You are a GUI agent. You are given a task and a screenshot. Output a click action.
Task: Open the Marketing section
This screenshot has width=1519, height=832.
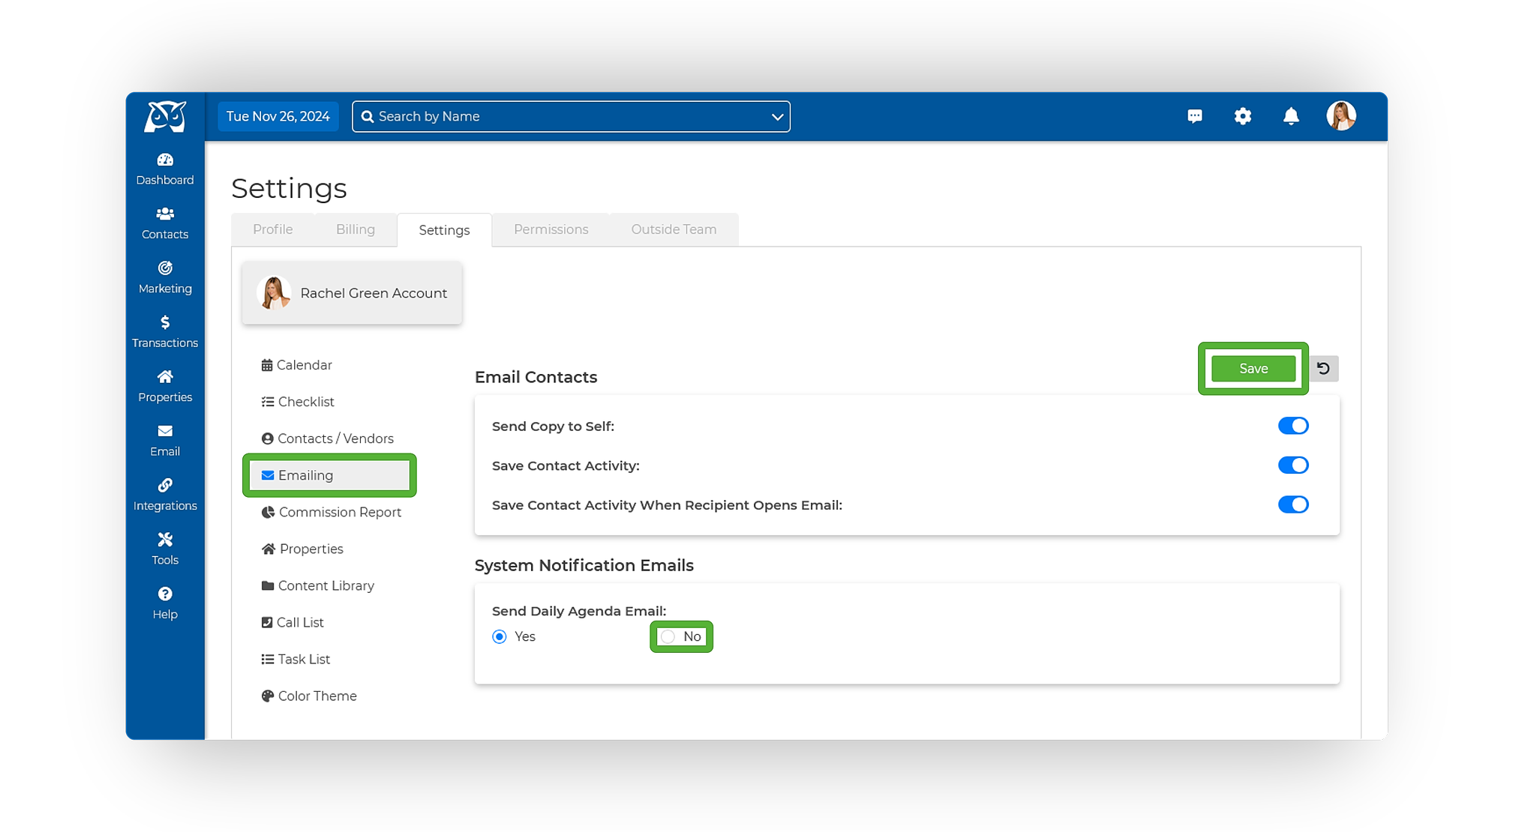point(165,278)
